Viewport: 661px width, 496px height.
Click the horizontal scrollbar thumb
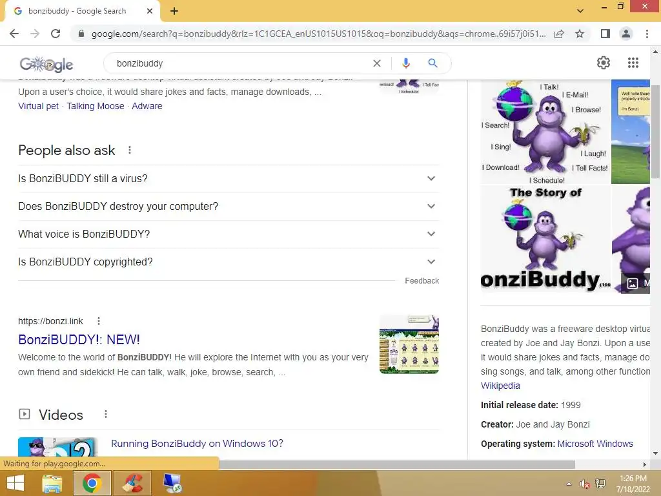pos(397,464)
